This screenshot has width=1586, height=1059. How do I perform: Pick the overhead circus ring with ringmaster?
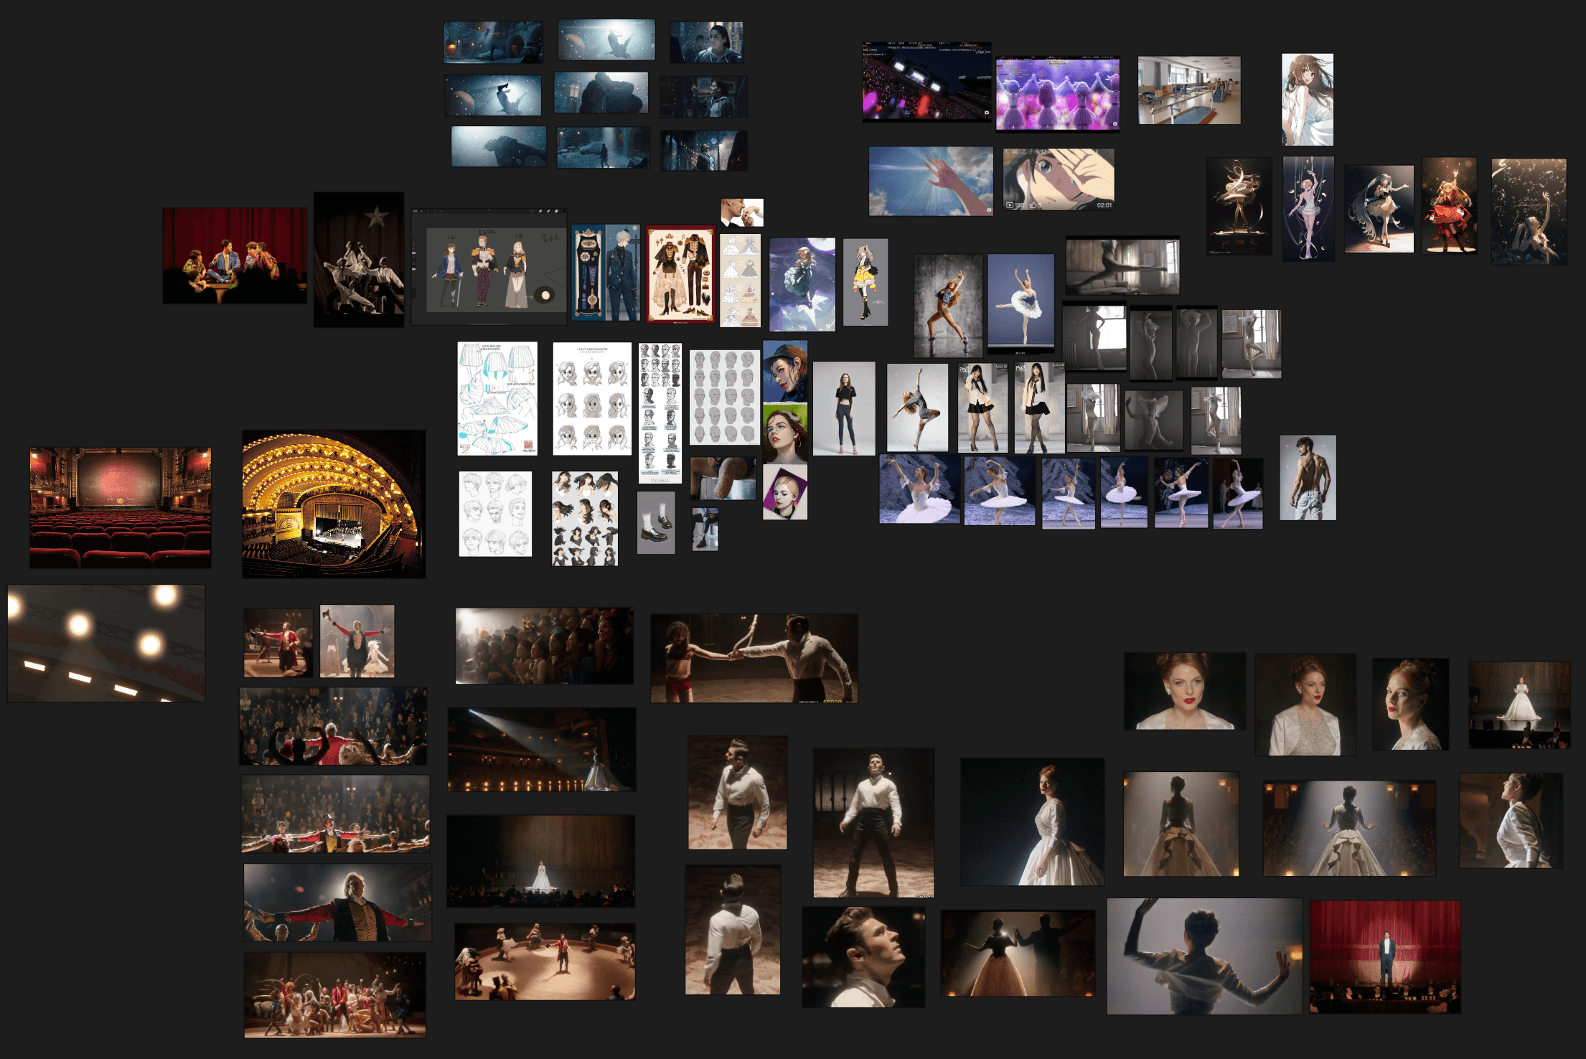(x=545, y=961)
